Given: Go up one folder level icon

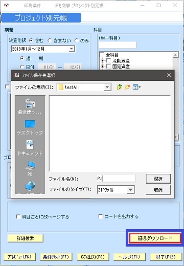Looking at the screenshot, I should coord(119,87).
